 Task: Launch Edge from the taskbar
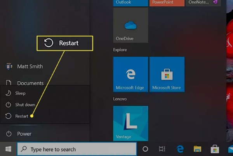click(180, 149)
